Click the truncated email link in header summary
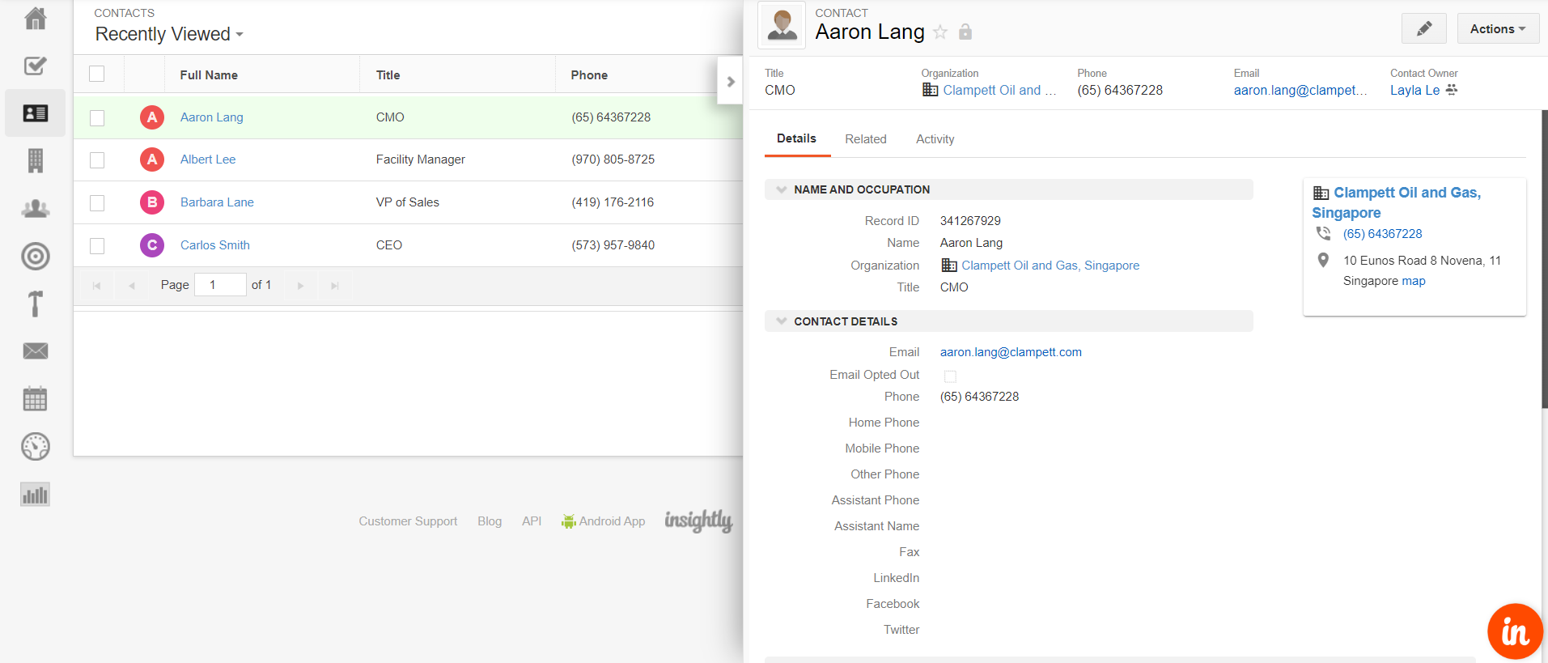1548x663 pixels. (1300, 91)
